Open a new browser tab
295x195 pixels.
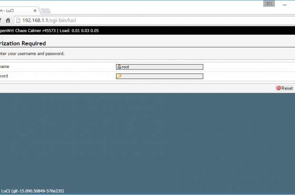(46, 11)
